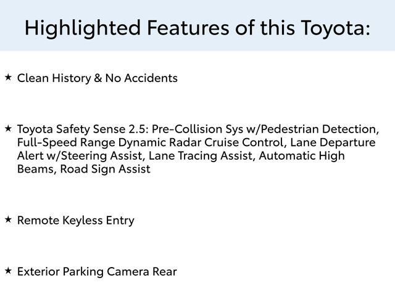Click the "Full-Speed Range" text
Viewport: 395px width, 296px height.
pyautogui.click(x=59, y=142)
